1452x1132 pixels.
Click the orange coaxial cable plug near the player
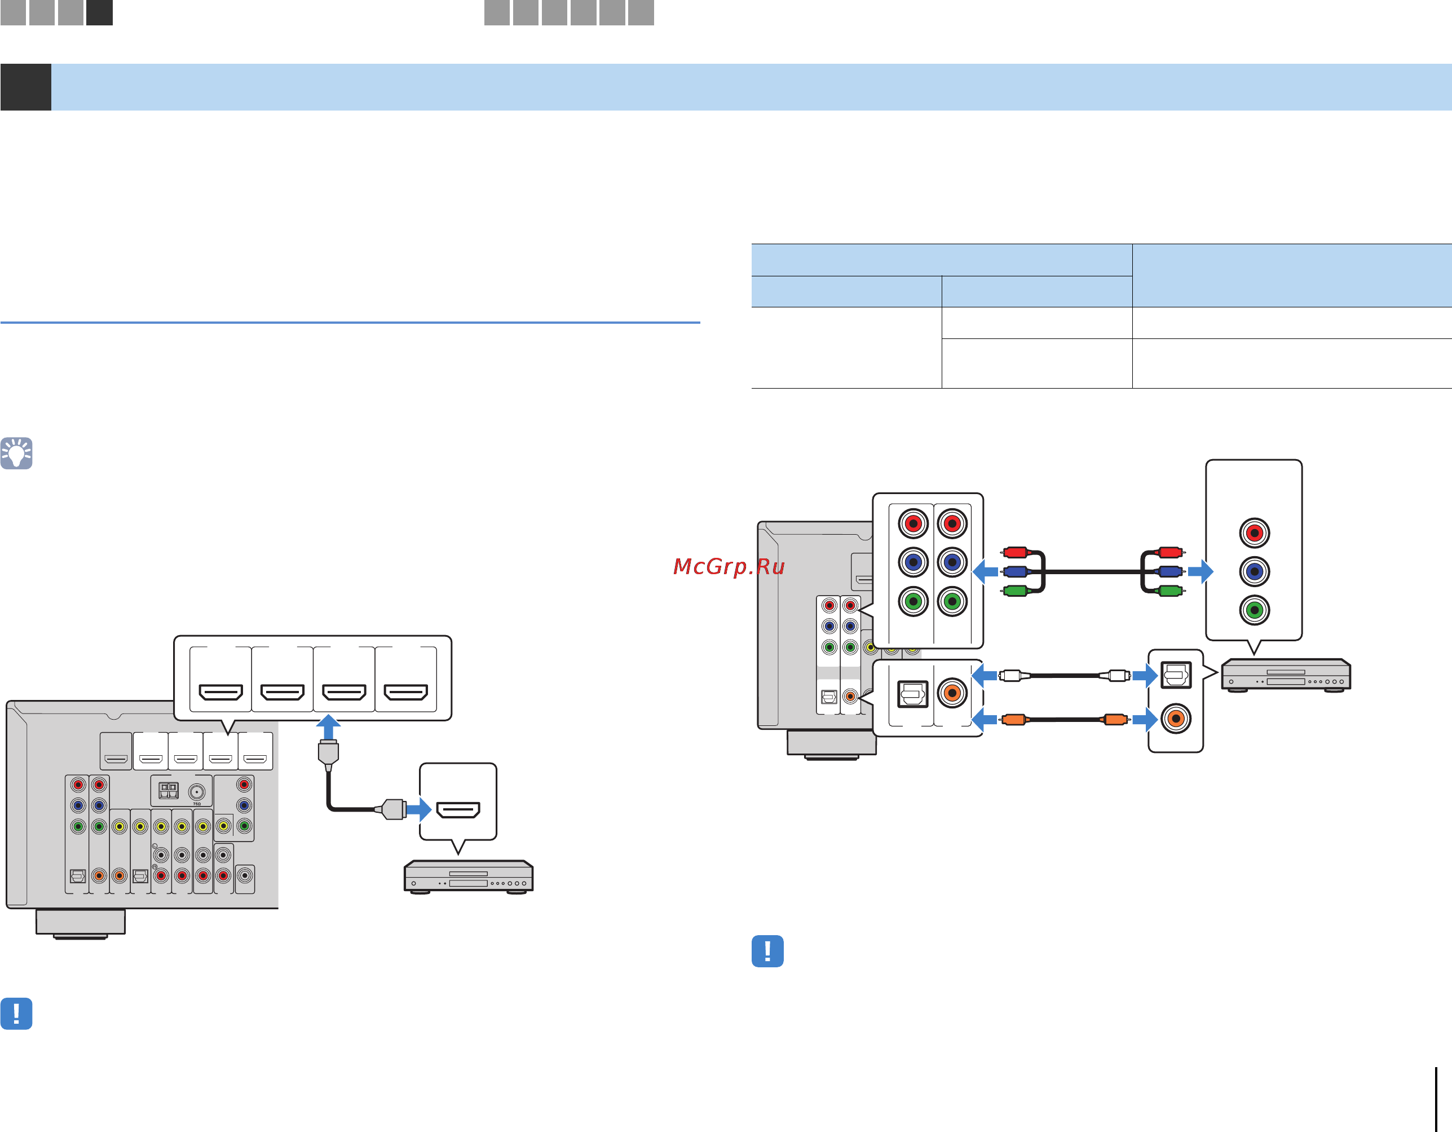(x=1115, y=719)
